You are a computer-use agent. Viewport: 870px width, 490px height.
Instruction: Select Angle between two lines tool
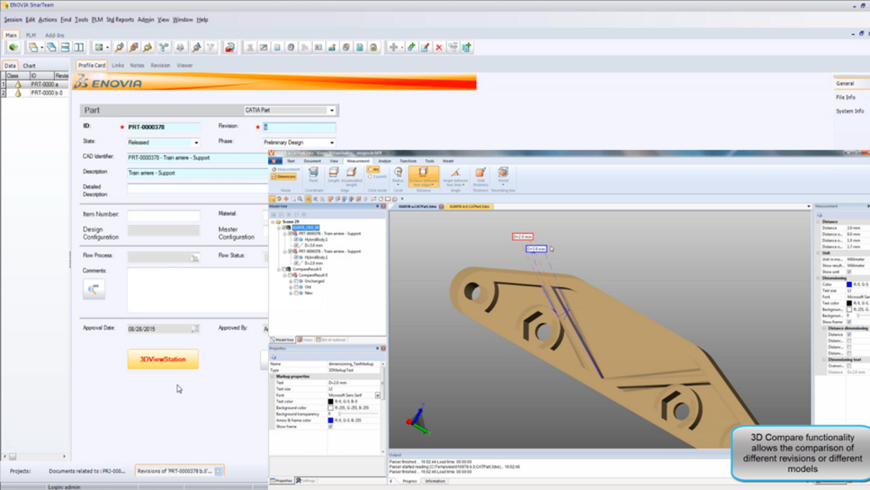[x=456, y=176]
